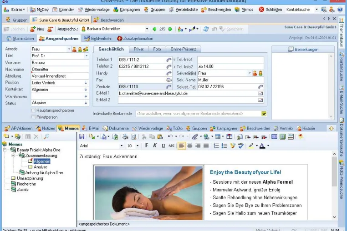
Task: Open the font size dropdown
Action: [x=138, y=146]
